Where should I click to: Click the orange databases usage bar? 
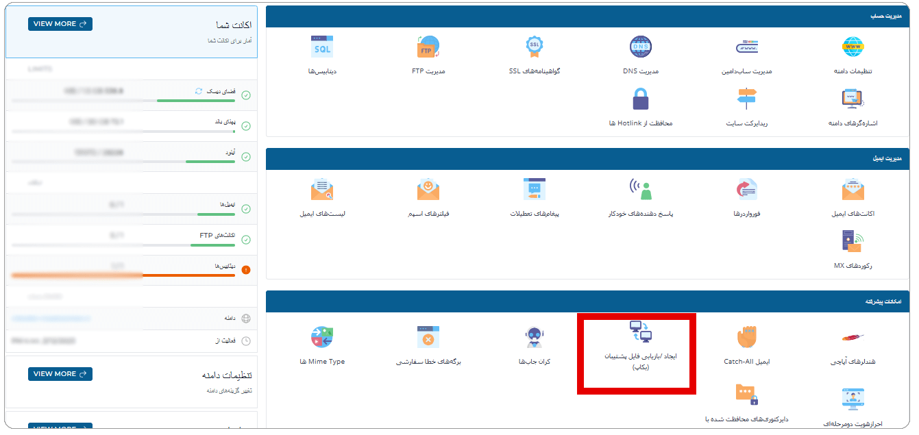(123, 275)
